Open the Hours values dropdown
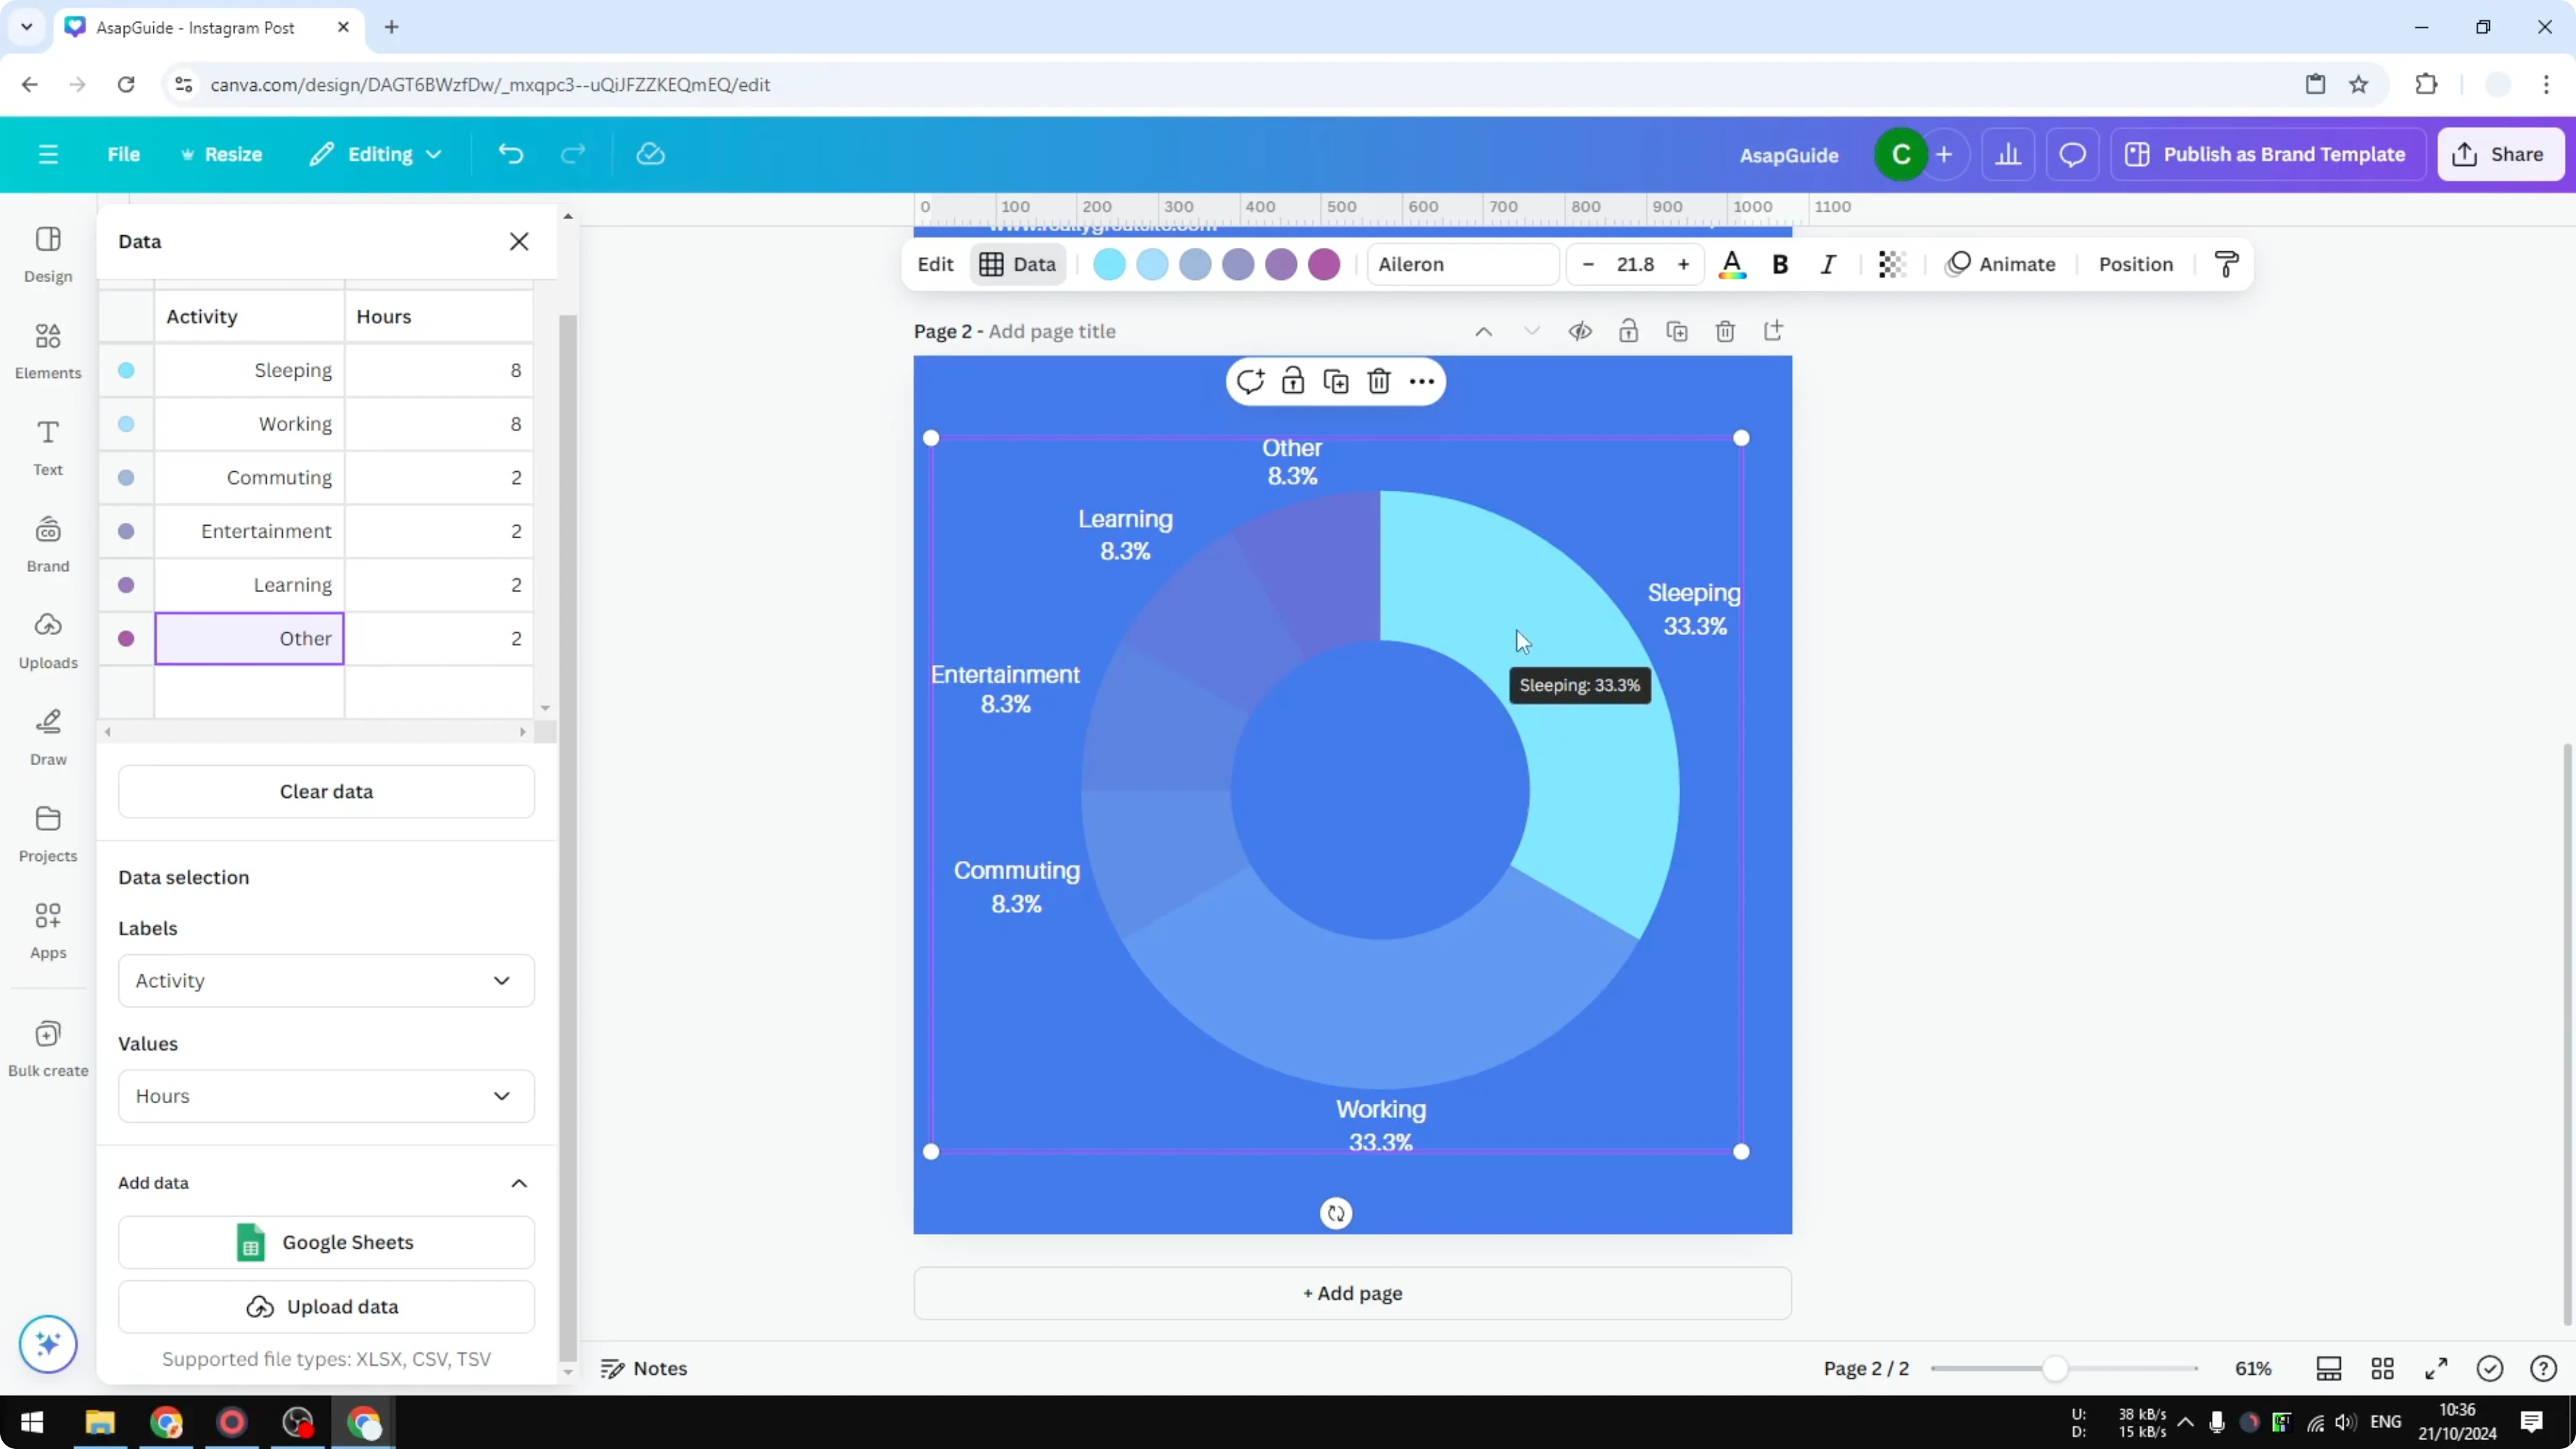2576x1449 pixels. coord(325,1096)
